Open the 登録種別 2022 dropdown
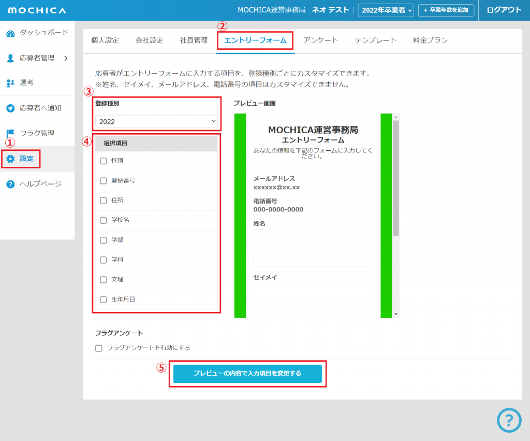The height and width of the screenshot is (441, 530). pos(156,122)
